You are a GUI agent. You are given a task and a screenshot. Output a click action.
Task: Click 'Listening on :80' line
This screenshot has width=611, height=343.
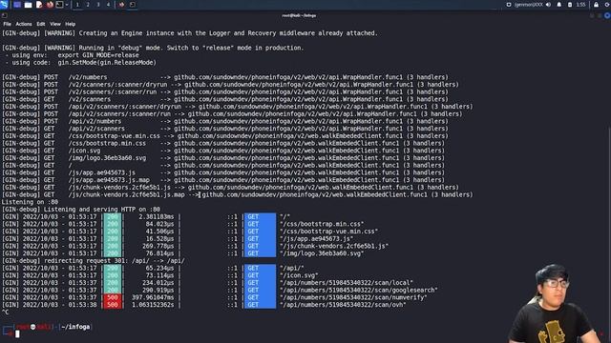click(30, 202)
